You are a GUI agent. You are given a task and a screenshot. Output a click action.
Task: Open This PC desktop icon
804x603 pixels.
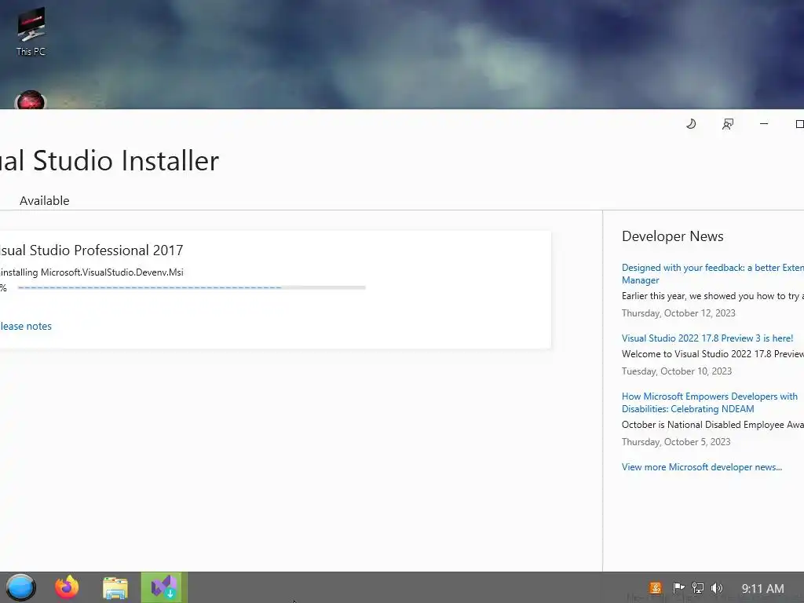click(31, 31)
